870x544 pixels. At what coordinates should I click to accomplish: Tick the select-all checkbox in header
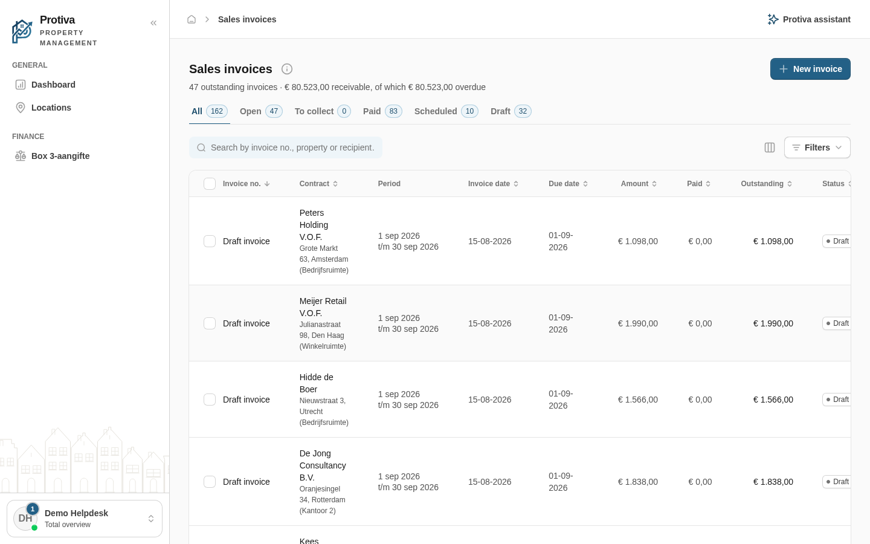click(x=210, y=184)
